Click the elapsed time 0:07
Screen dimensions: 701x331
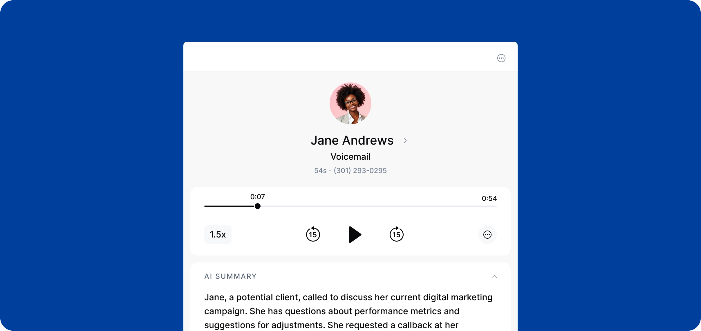click(x=258, y=196)
